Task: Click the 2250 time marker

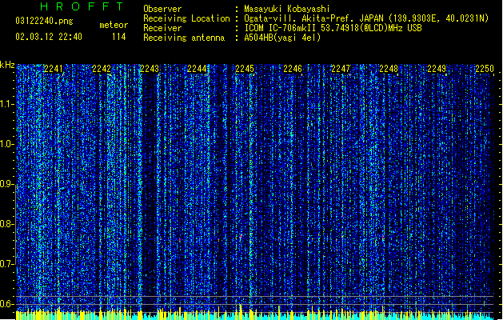Action: pos(485,69)
